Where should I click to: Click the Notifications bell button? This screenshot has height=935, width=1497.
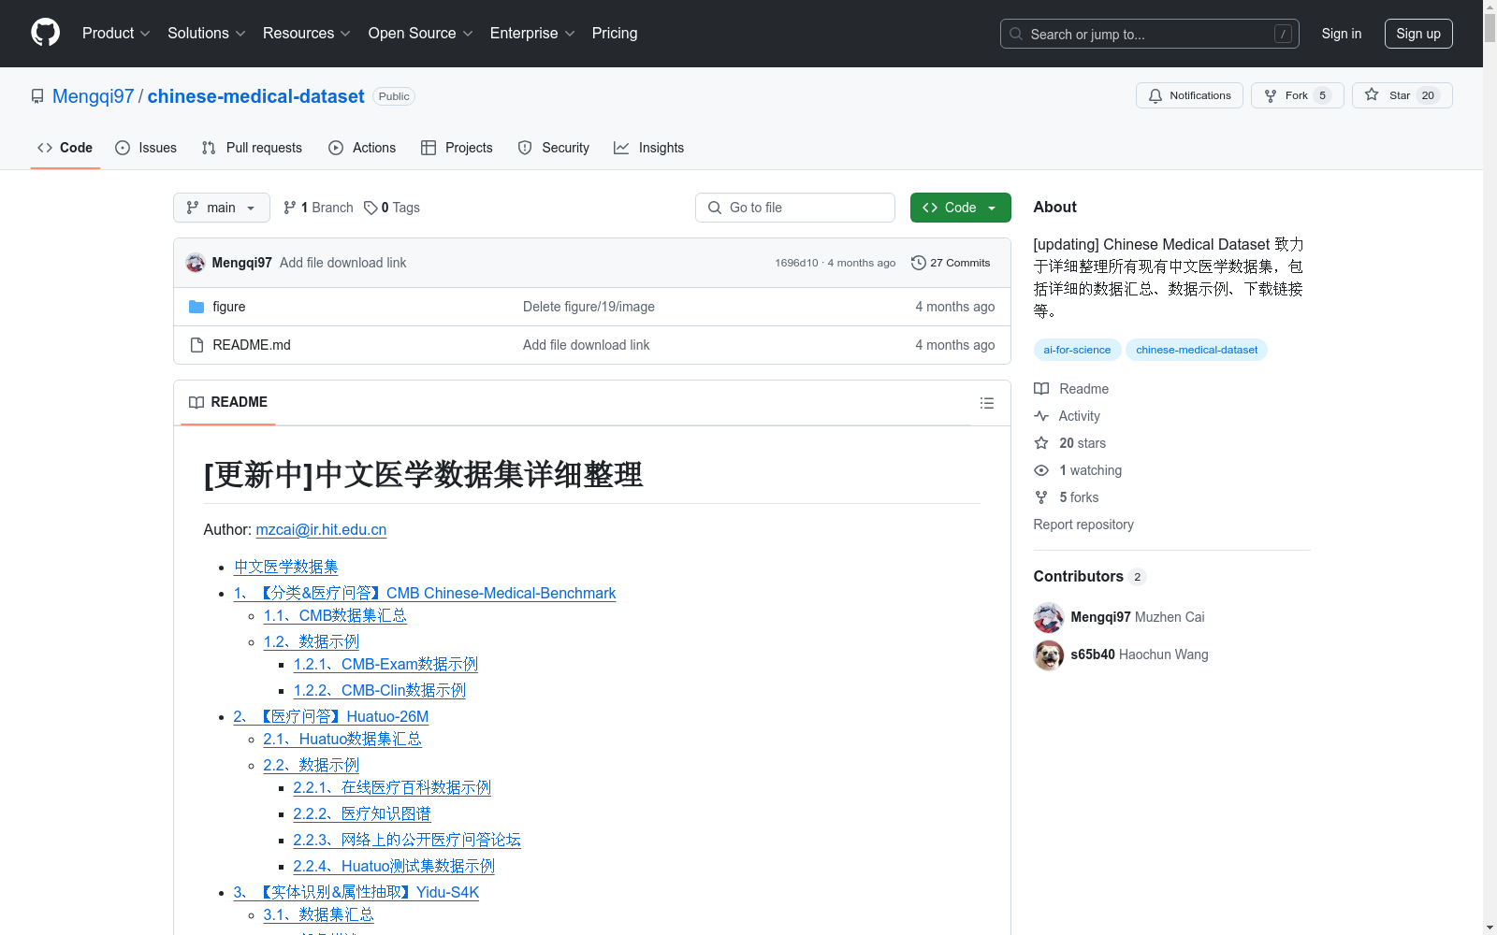[1189, 95]
